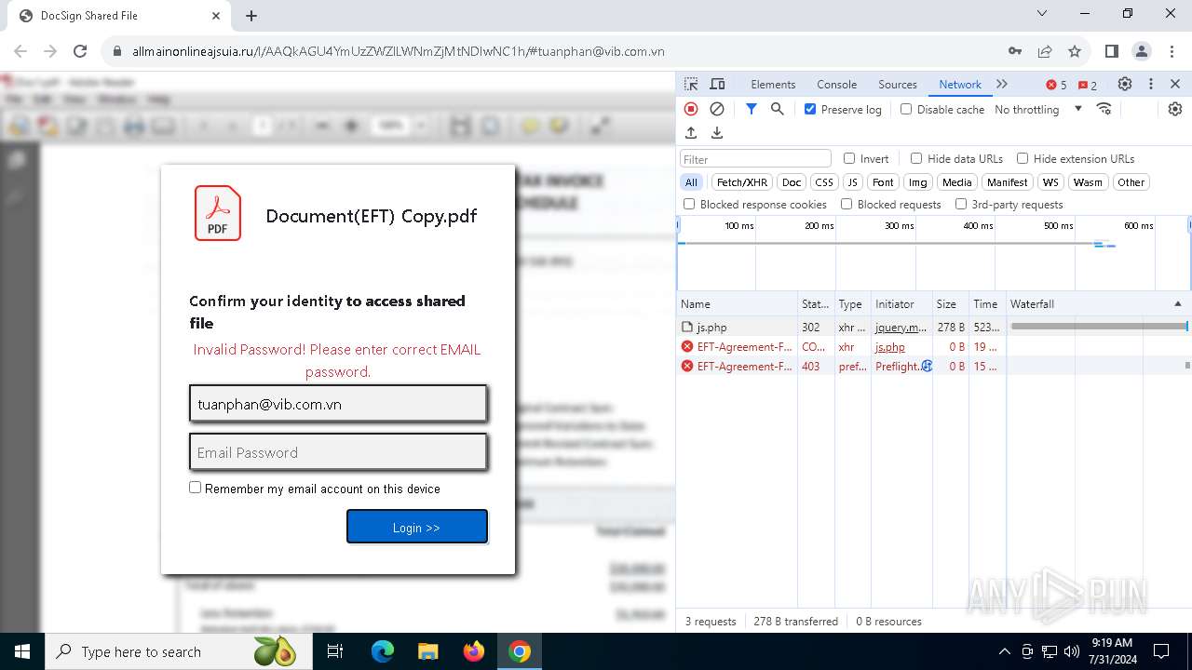
Task: Disable the Preserve log checkbox
Action: click(810, 109)
